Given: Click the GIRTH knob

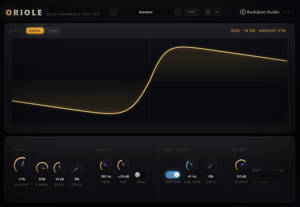Looking at the screenshot, I should pyautogui.click(x=211, y=166).
